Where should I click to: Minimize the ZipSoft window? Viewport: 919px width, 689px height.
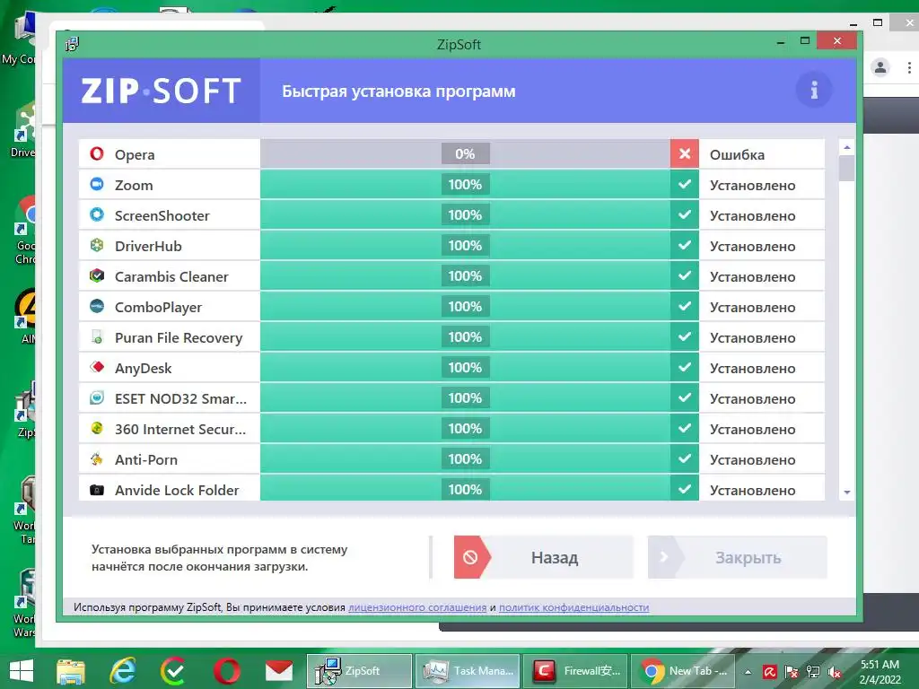point(781,42)
